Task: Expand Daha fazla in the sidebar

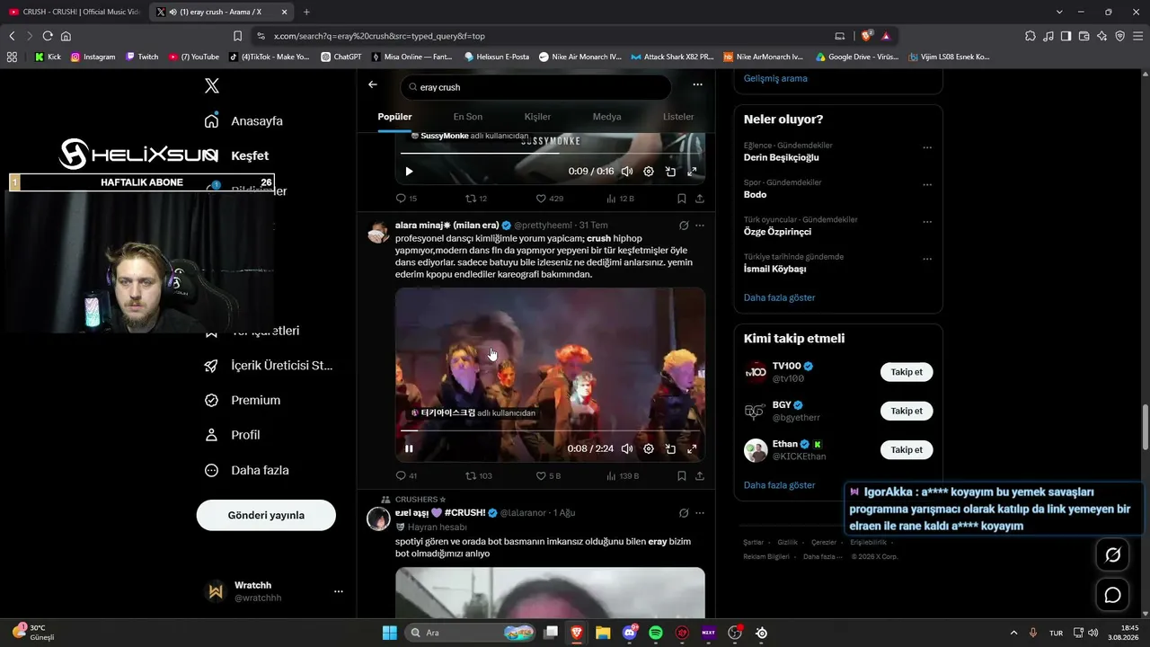Action: pos(247,470)
